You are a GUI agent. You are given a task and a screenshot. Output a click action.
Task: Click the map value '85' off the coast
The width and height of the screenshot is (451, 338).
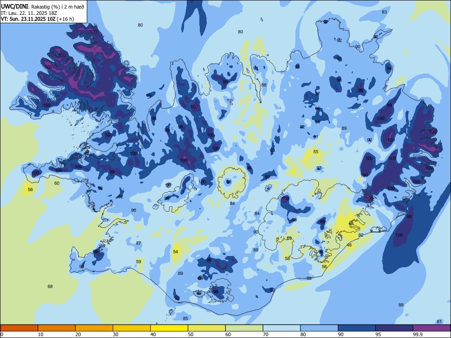[x=185, y=319]
